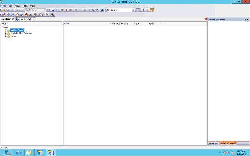Click the blue round Help icon

[102, 10]
